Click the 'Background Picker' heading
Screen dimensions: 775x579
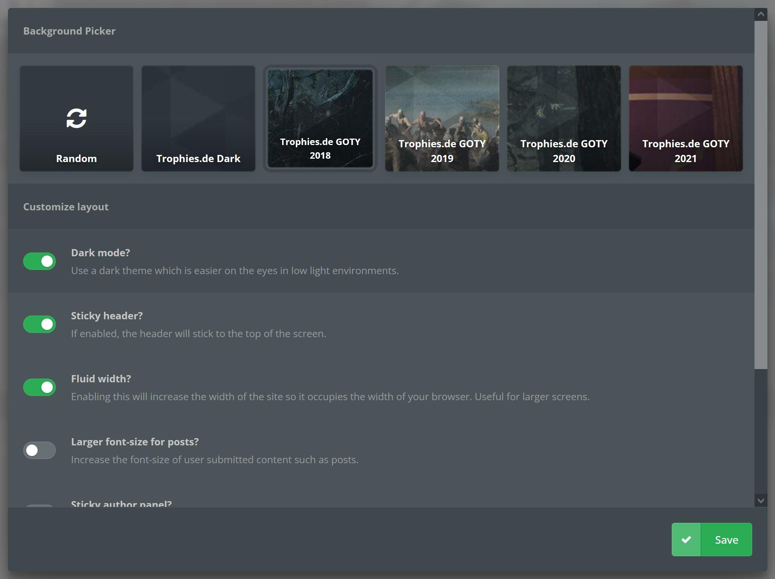69,31
